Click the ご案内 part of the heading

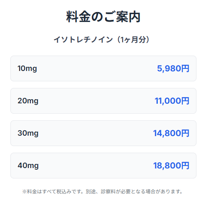(x=122, y=17)
